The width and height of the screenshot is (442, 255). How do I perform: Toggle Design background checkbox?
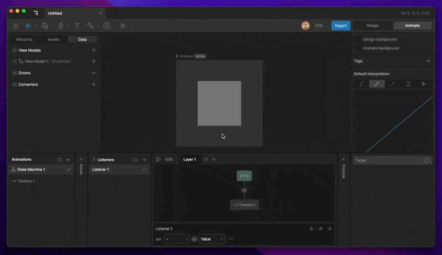coord(358,40)
